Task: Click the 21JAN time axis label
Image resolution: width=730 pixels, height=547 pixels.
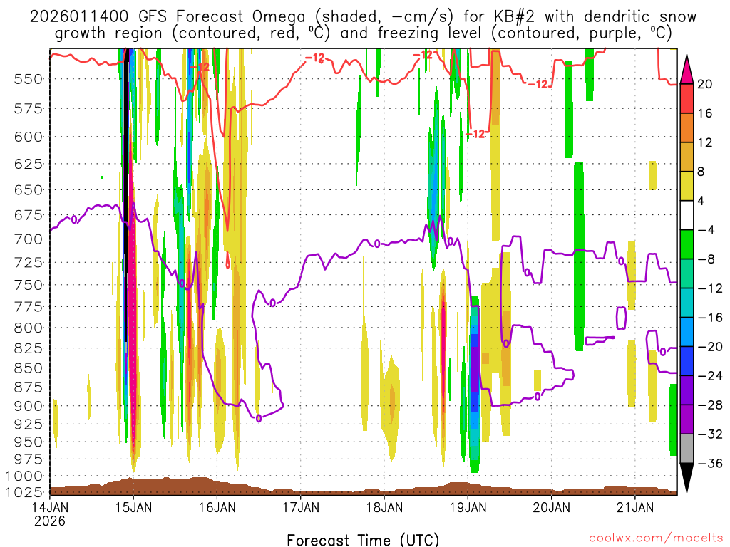Action: [635, 507]
